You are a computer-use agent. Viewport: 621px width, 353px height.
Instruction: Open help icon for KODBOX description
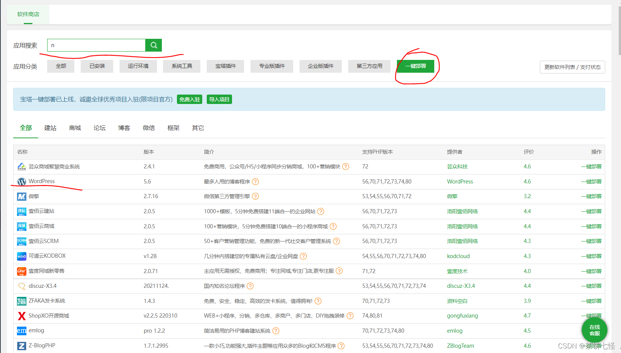(303, 256)
